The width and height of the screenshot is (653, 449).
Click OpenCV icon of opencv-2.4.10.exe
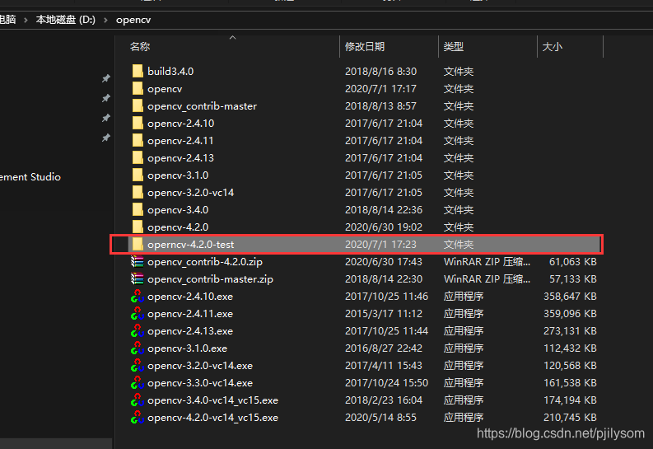coord(137,296)
